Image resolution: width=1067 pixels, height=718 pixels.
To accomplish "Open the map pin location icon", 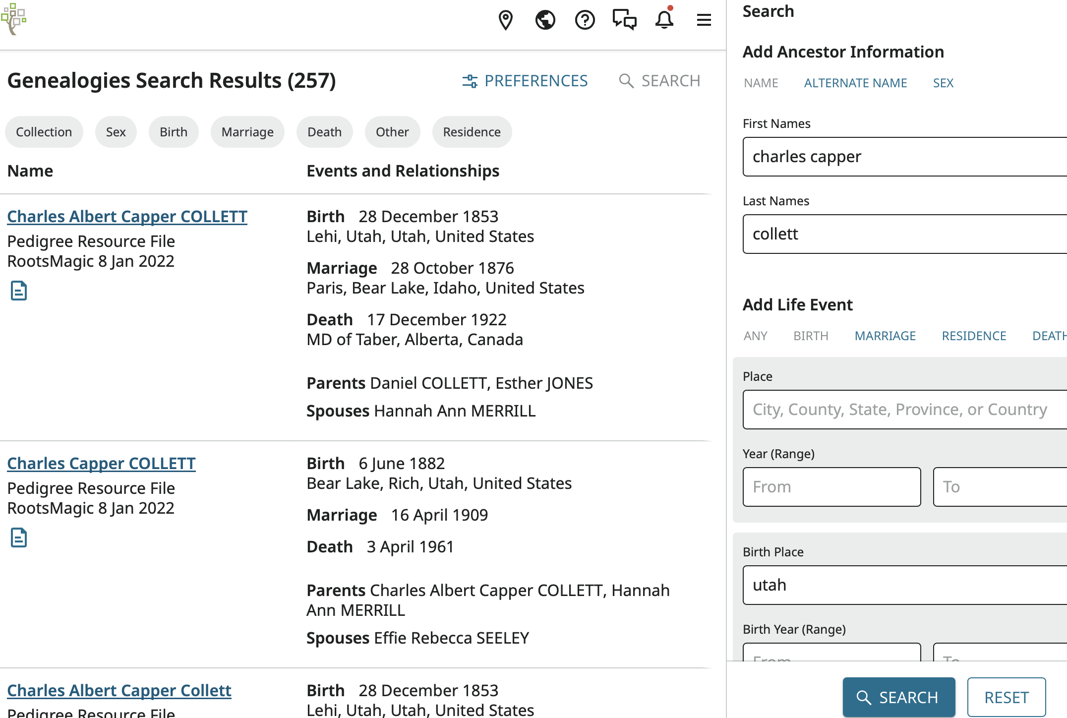I will [505, 20].
